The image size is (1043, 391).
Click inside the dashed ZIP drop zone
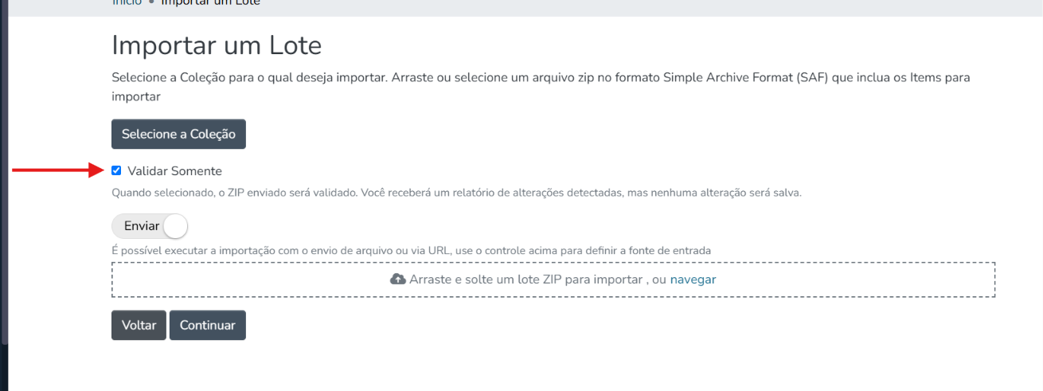[x=553, y=280]
